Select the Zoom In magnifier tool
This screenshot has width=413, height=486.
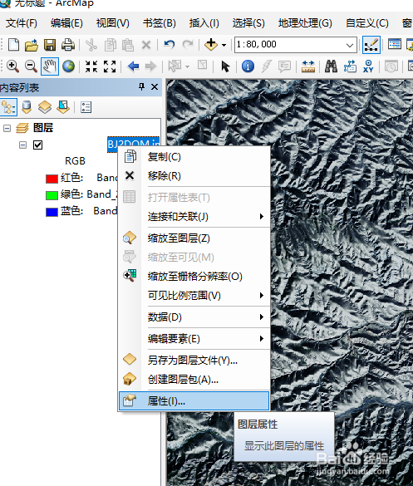coord(12,66)
